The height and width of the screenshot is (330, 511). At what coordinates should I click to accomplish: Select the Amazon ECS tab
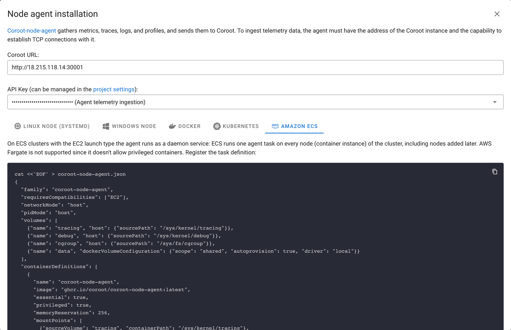point(295,126)
